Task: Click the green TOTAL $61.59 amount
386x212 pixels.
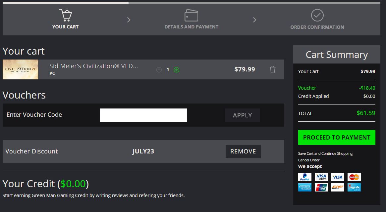Action: pyautogui.click(x=366, y=113)
